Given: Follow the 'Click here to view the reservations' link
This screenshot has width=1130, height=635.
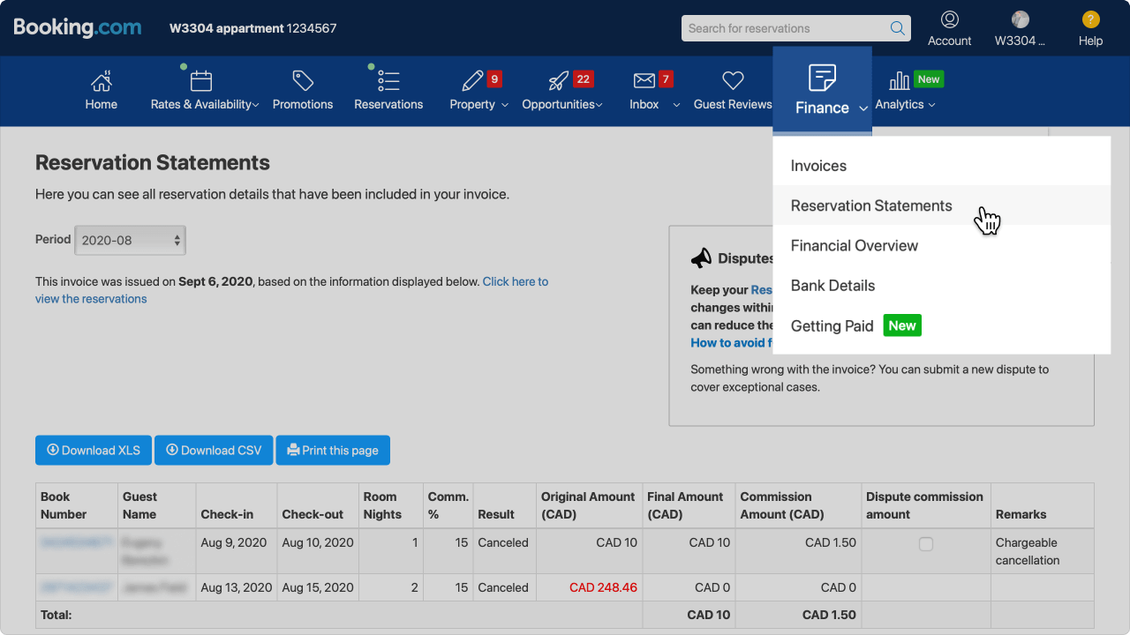Looking at the screenshot, I should click(x=515, y=281).
